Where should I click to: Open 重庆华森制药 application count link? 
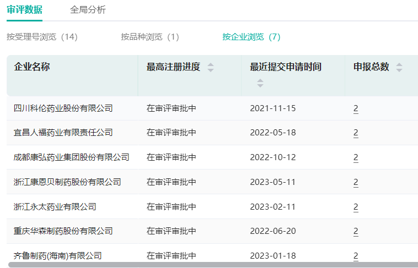[356, 231]
